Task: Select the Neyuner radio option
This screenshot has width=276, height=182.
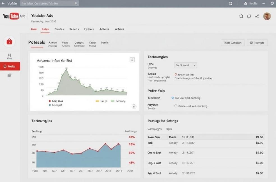Action: [x=176, y=106]
